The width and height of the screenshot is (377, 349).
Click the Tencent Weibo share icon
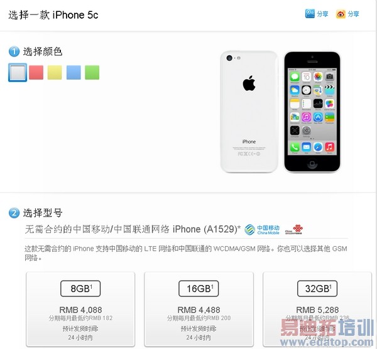(310, 14)
